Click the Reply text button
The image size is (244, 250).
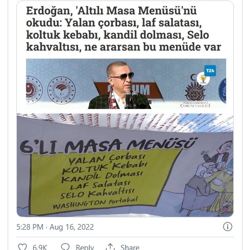click(85, 247)
